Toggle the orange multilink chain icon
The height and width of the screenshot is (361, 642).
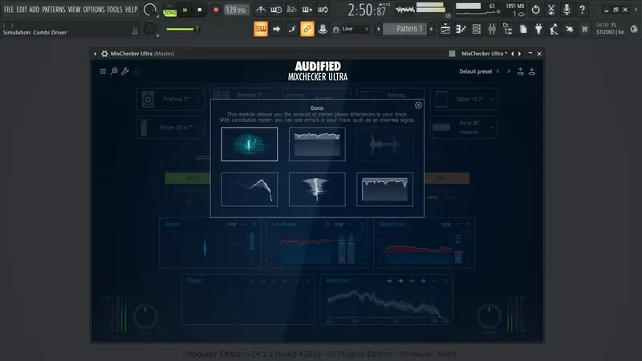pyautogui.click(x=307, y=29)
